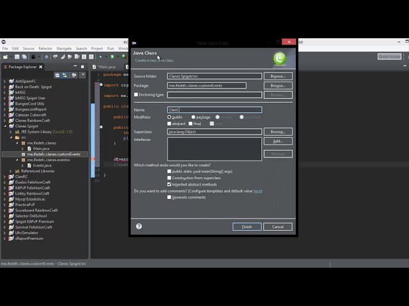Click the red error marker in editor gutter
Screen dimensions: 409x306
[x=93, y=159]
